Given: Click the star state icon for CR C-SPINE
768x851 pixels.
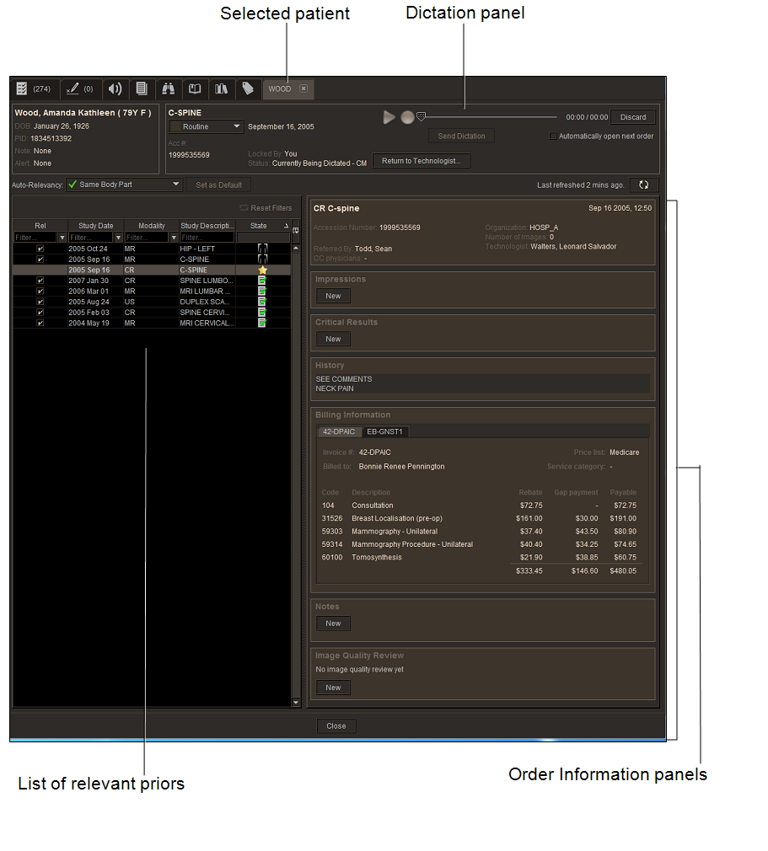Looking at the screenshot, I should click(x=262, y=270).
